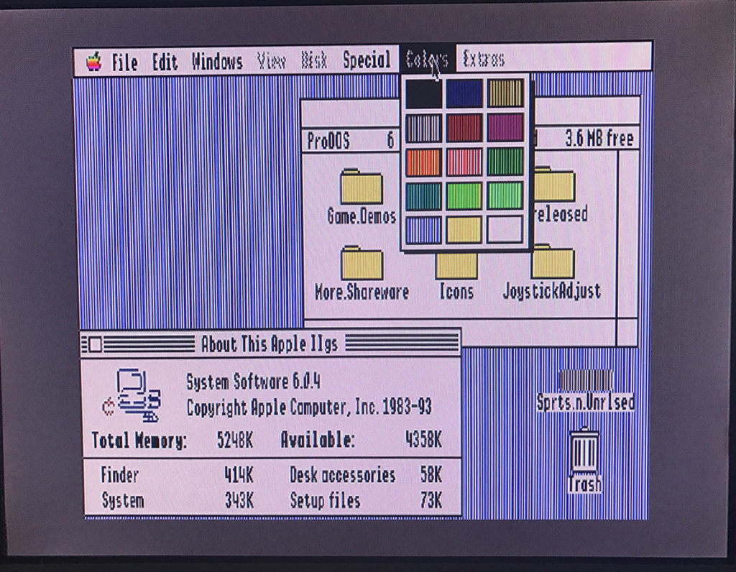The image size is (736, 572).
Task: Select the light yellow color swatch
Action: 464,230
